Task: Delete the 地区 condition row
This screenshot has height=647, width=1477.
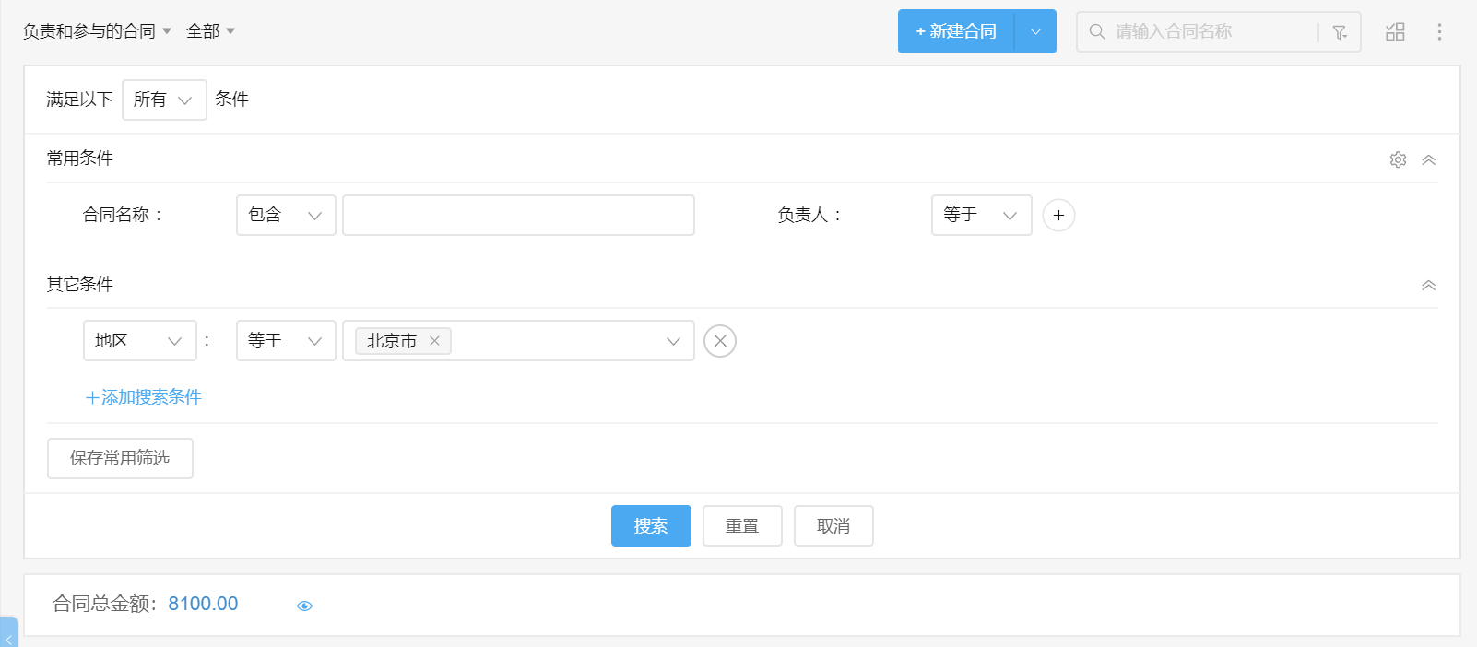Action: click(720, 341)
